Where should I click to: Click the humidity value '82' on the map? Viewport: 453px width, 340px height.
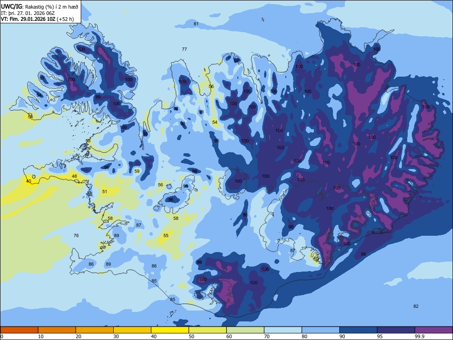(416, 306)
